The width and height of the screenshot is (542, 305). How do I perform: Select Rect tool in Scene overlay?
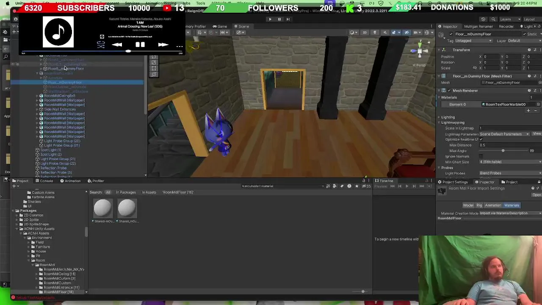click(x=154, y=68)
